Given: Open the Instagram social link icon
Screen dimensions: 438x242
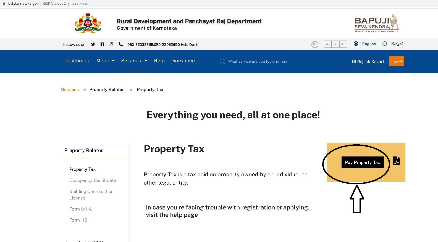Looking at the screenshot, I should 111,44.
